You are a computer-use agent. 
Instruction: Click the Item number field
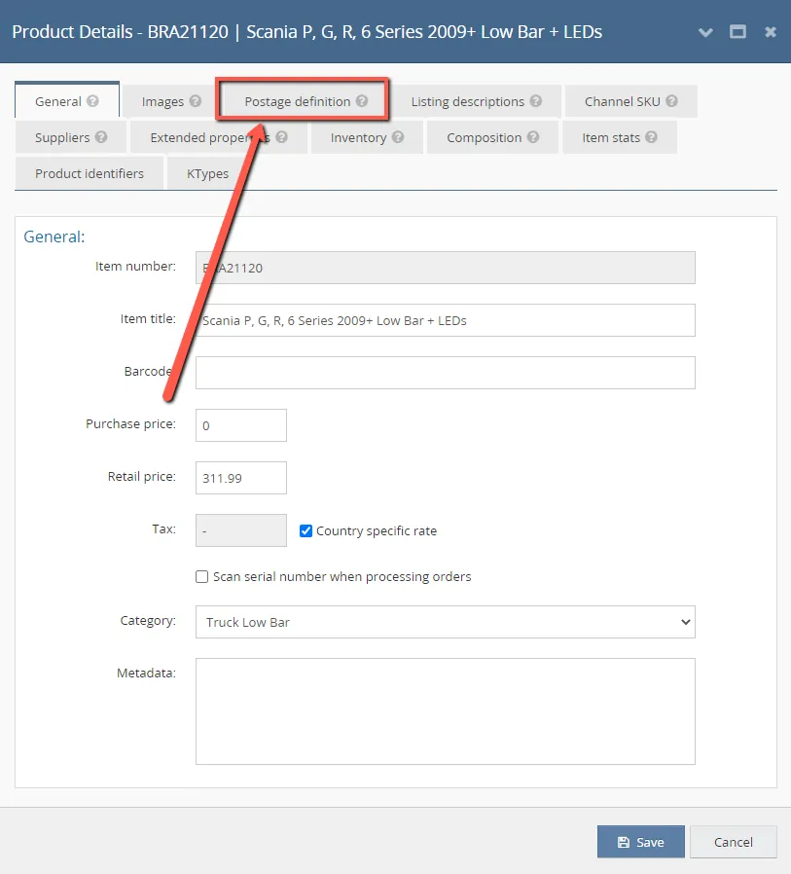(x=445, y=268)
